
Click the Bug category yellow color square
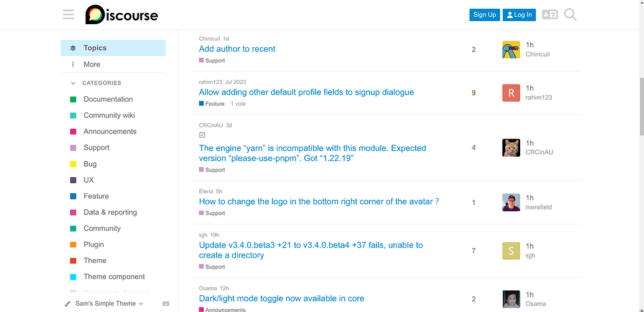(x=73, y=164)
